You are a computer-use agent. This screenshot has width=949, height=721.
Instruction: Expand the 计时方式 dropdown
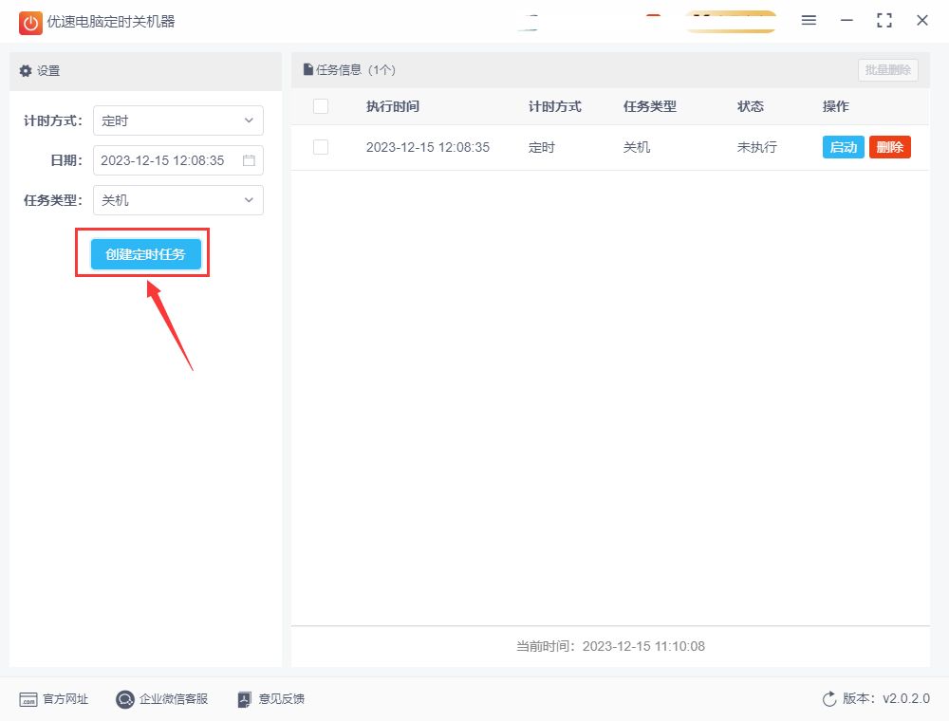coord(178,120)
